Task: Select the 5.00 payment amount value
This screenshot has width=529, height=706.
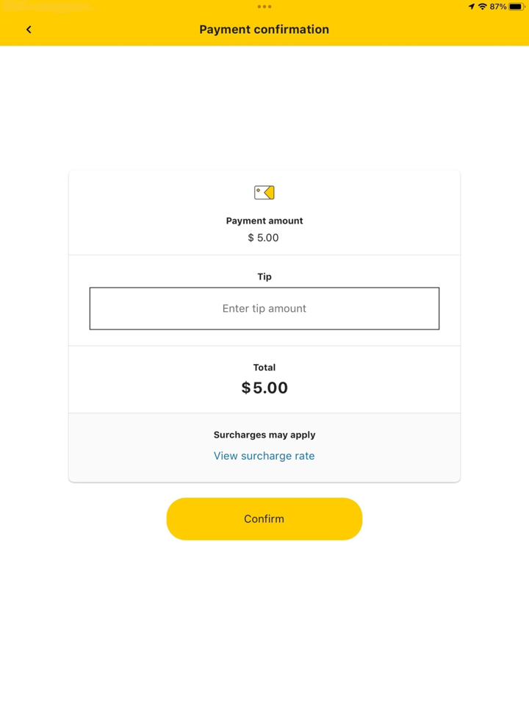Action: (x=268, y=238)
